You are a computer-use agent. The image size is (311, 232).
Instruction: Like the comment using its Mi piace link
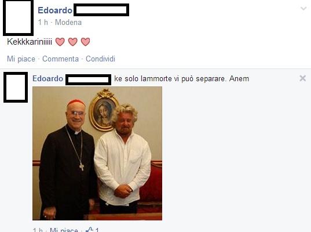[x=64, y=230]
